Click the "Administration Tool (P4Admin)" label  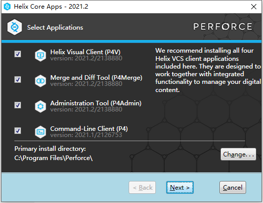coord(96,103)
